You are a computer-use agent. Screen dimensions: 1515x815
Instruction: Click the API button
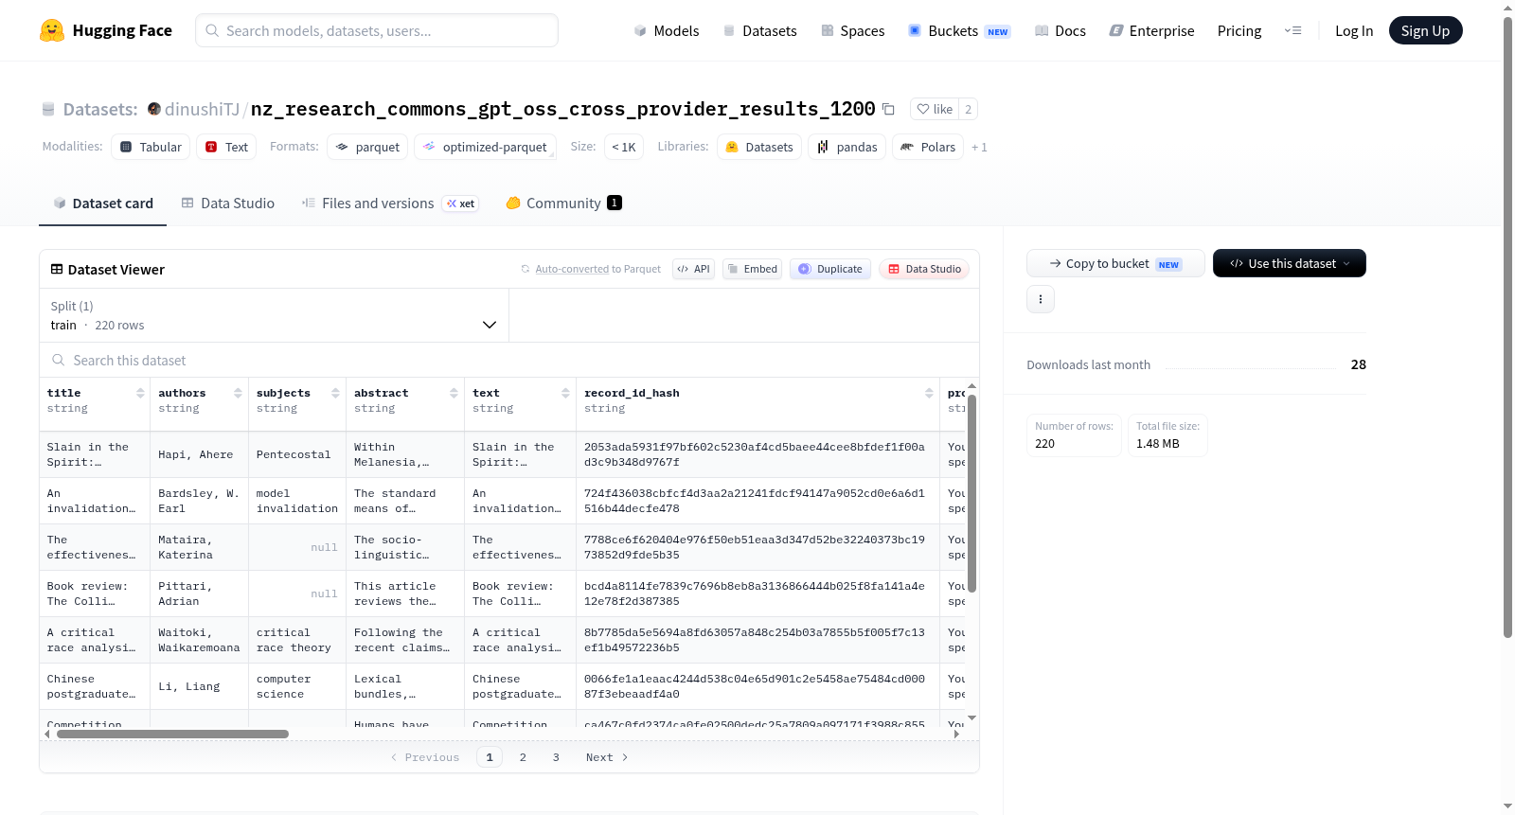coord(693,269)
